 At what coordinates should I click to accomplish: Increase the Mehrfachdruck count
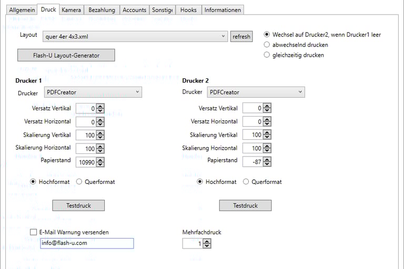point(207,241)
